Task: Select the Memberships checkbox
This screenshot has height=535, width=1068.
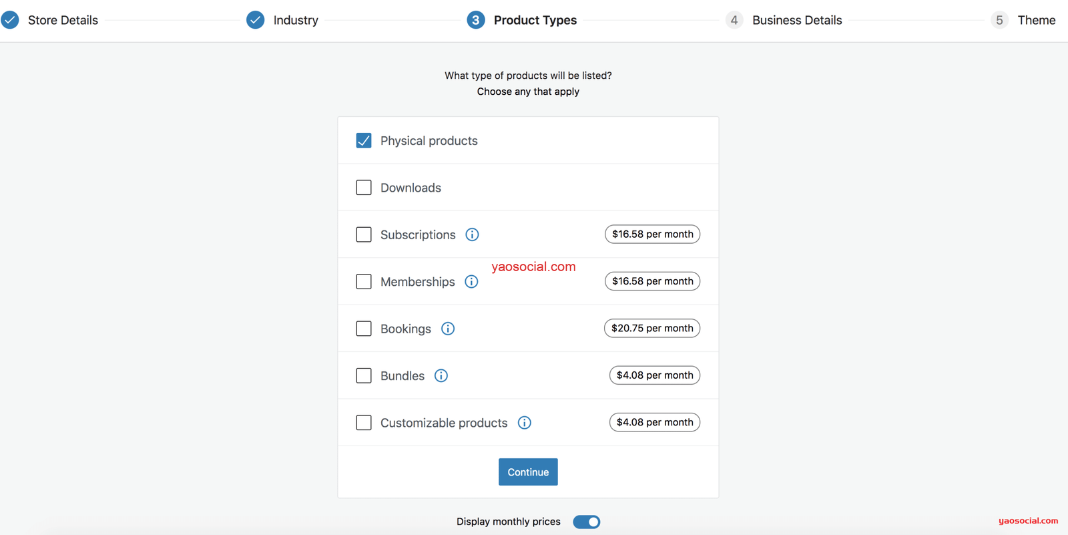Action: (x=364, y=282)
